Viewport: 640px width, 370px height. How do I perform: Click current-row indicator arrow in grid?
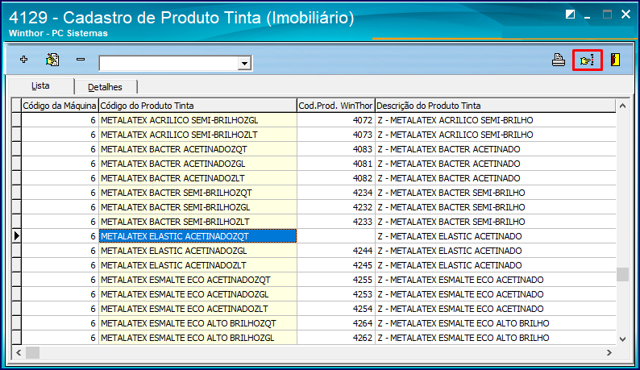coord(16,236)
